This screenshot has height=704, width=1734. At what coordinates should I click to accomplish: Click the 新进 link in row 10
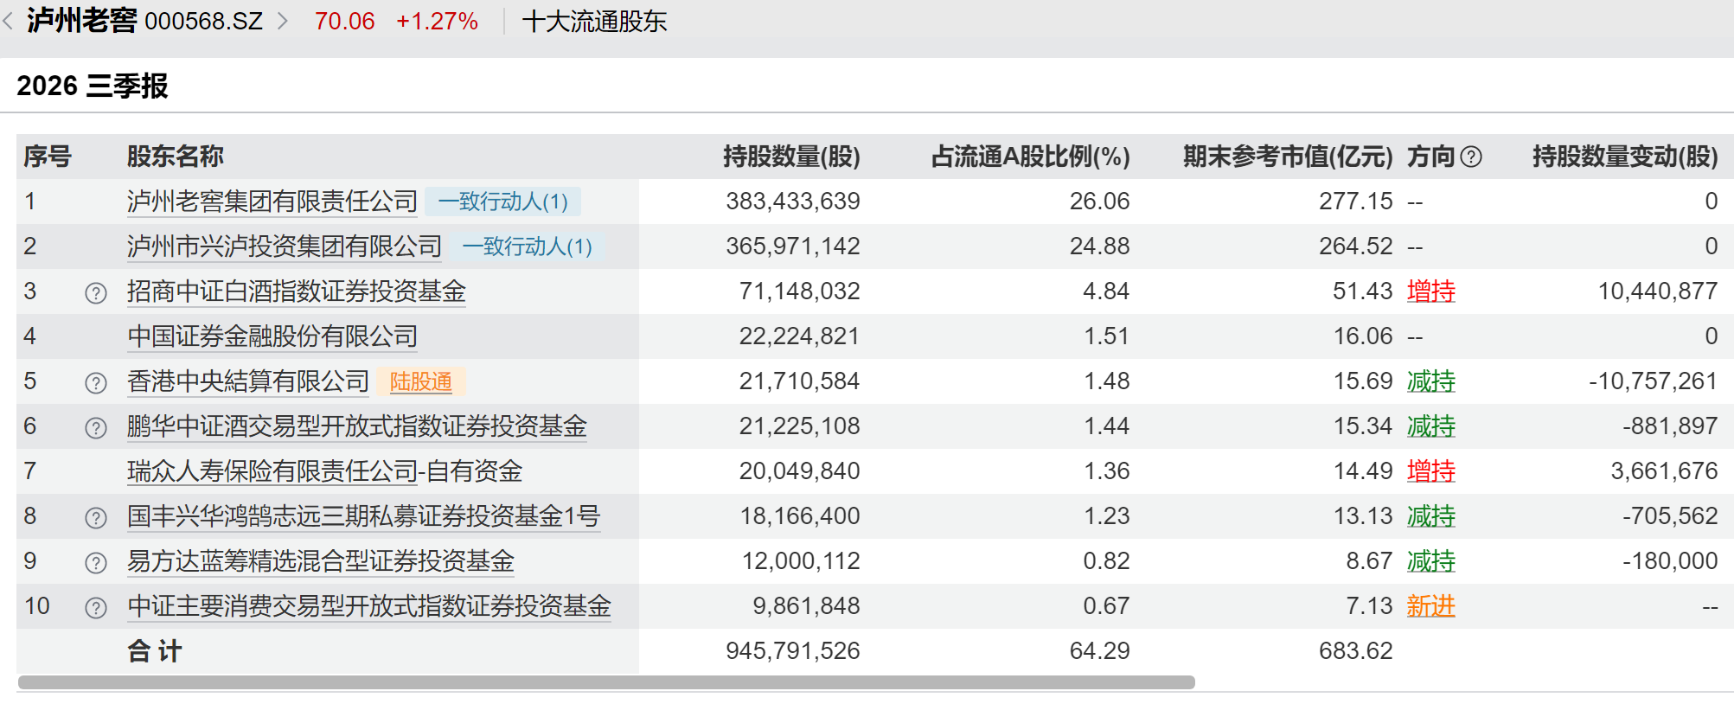[1431, 606]
